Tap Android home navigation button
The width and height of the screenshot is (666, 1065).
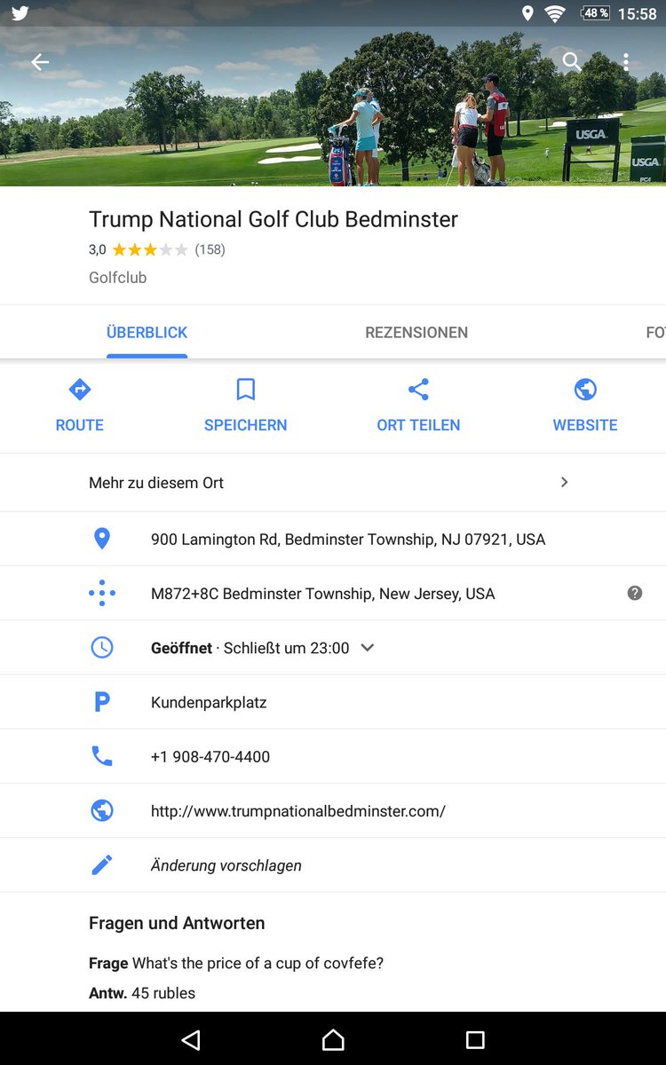(333, 1039)
